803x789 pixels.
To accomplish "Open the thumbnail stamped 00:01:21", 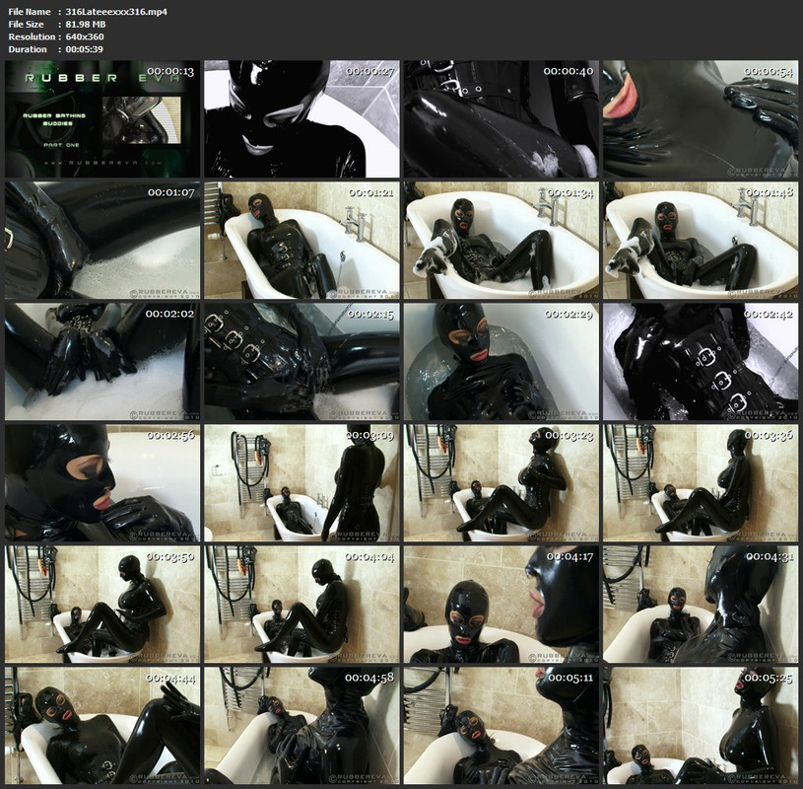I will click(x=301, y=241).
